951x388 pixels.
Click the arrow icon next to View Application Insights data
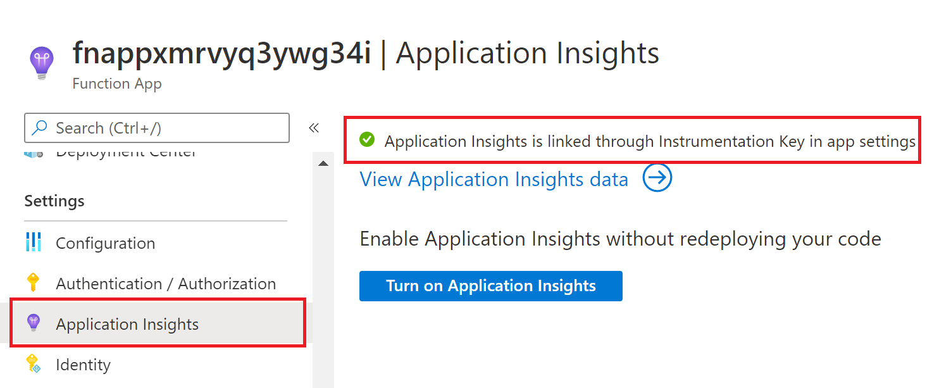[657, 178]
